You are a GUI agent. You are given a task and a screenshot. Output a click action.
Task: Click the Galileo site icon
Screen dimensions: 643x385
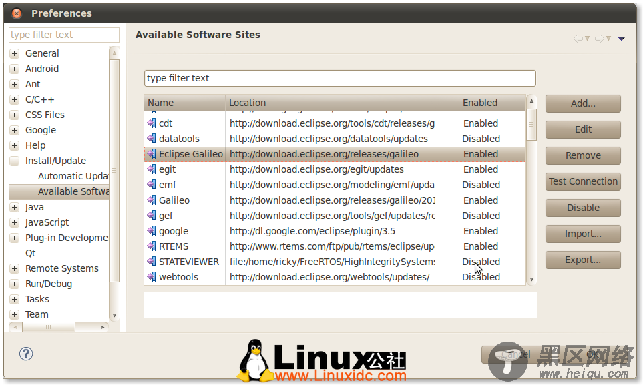(x=152, y=200)
